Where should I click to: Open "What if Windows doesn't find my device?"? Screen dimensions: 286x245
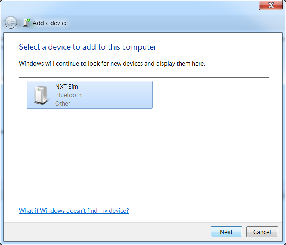pos(74,211)
